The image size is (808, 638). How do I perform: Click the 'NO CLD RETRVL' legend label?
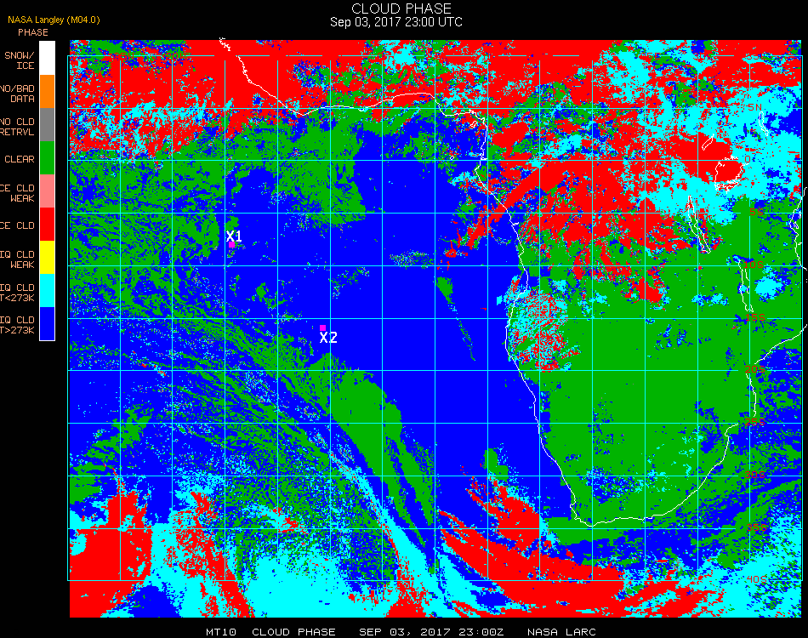point(18,127)
